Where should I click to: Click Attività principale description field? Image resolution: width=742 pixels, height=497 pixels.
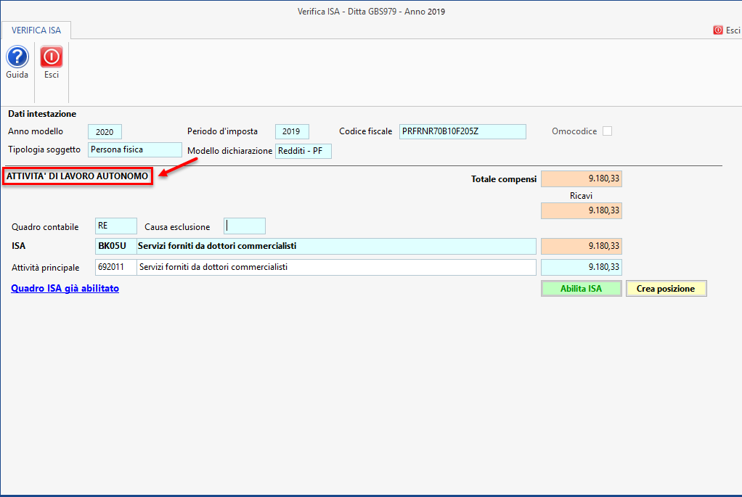point(336,267)
